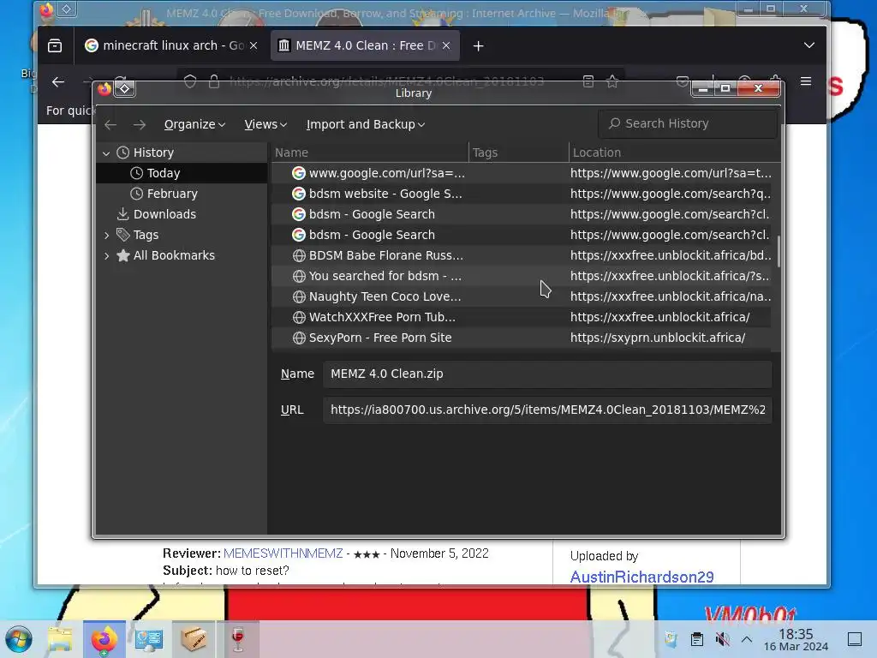877x658 pixels.
Task: Open a new Firefox tab
Action: point(478,46)
